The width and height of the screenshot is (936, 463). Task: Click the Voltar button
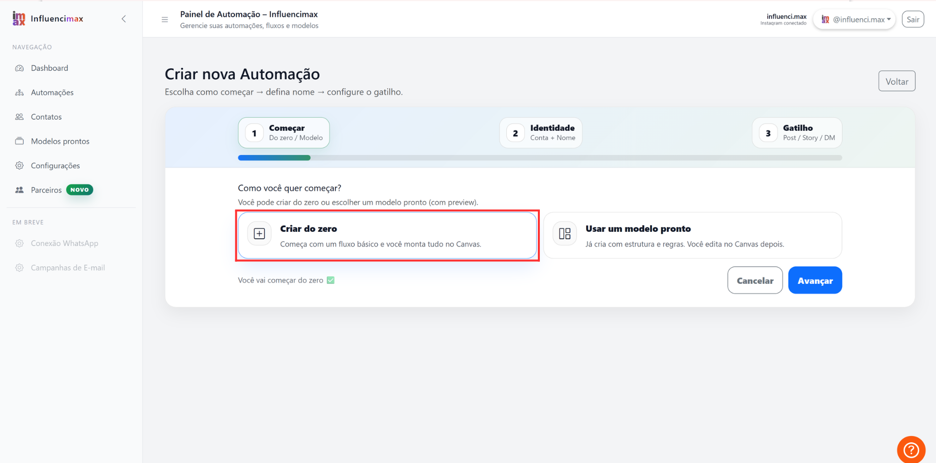pos(897,81)
